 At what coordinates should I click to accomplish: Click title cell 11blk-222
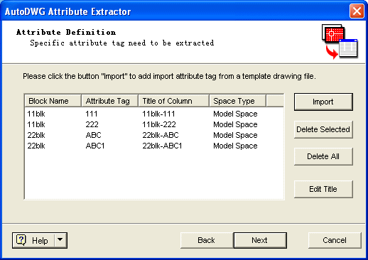(x=159, y=124)
